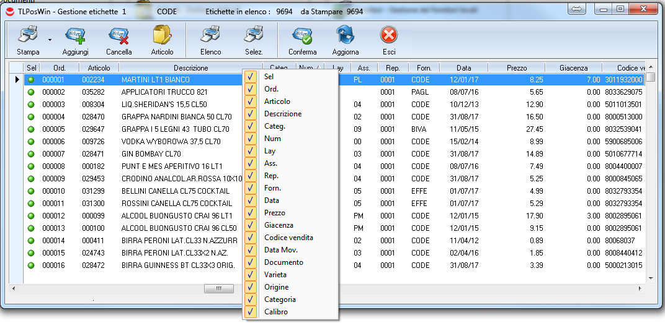This screenshot has width=665, height=323.
Task: Click the Stampa printer icon
Action: [x=27, y=36]
